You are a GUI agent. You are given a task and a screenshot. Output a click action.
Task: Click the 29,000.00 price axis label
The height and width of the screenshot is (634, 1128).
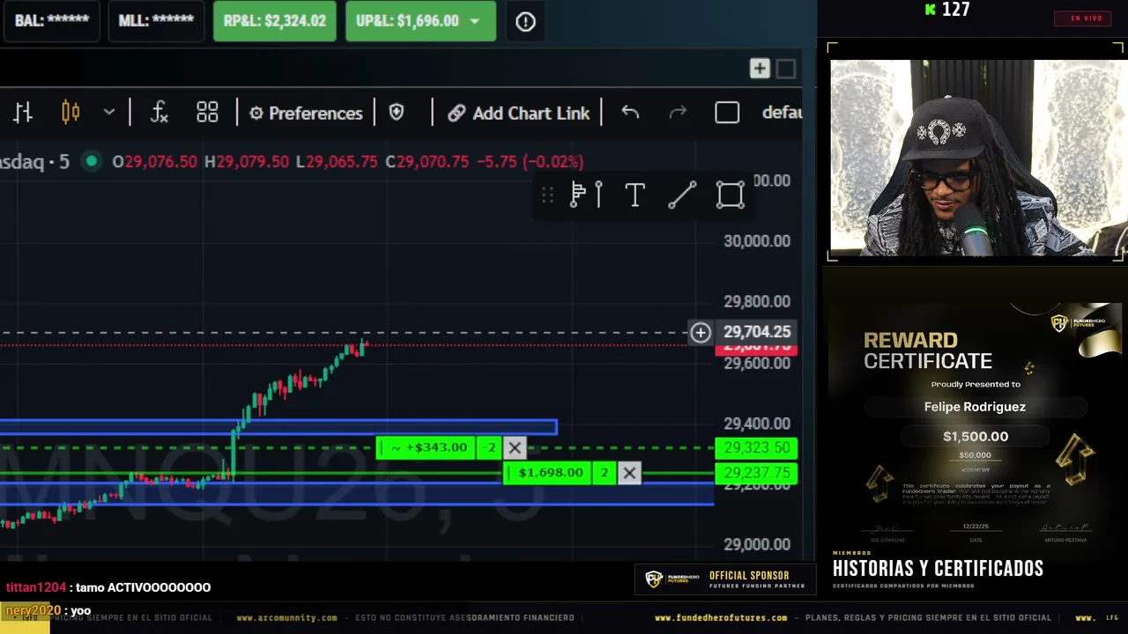pos(757,544)
